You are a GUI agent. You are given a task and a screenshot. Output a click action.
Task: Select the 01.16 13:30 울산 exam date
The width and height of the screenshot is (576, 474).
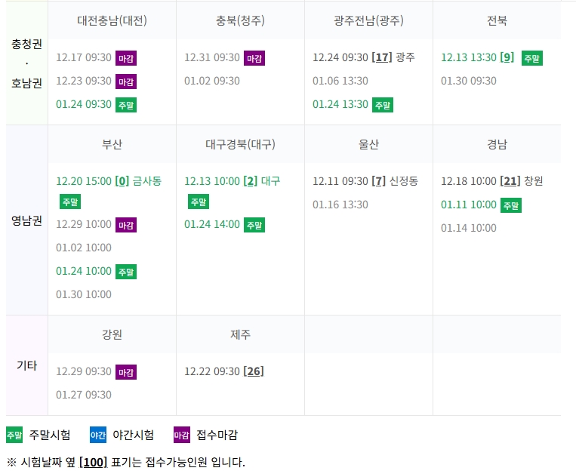tap(340, 205)
